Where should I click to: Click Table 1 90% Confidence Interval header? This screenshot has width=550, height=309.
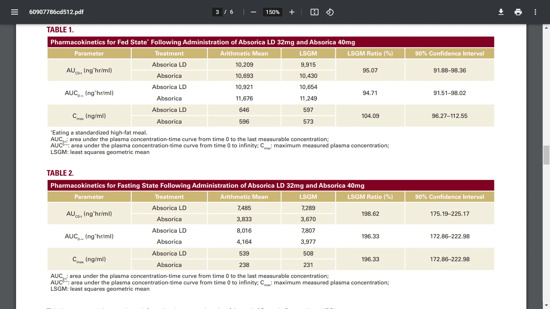450,54
